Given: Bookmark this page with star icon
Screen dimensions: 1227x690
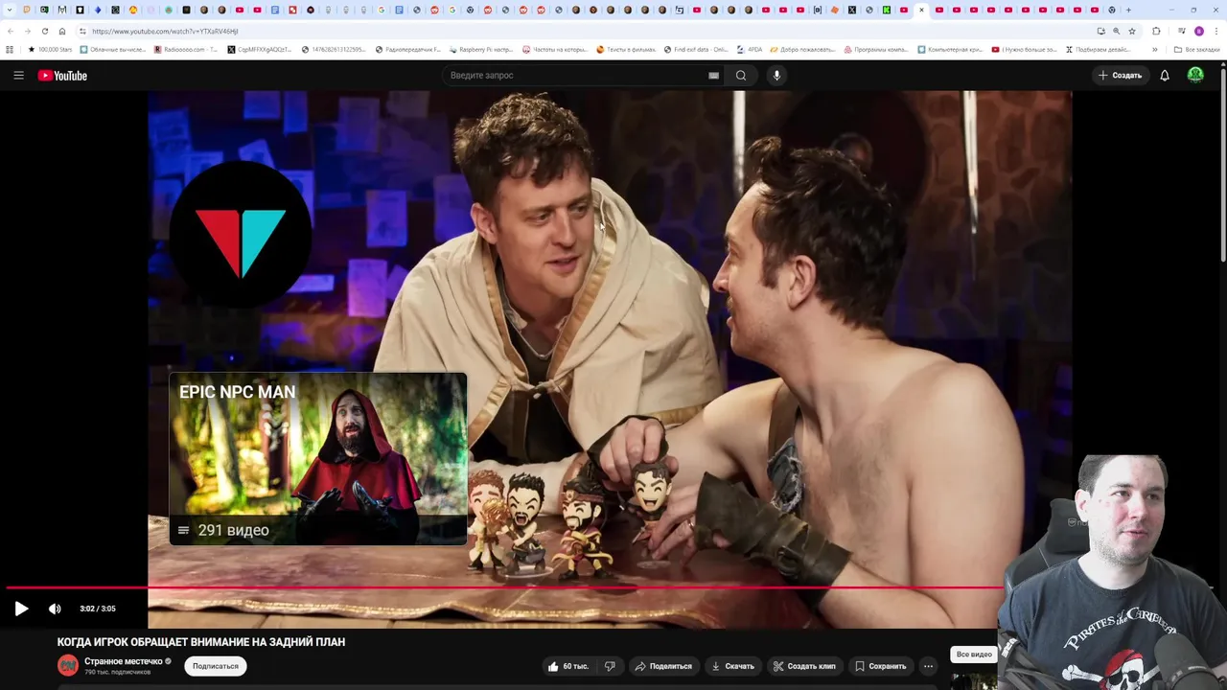Looking at the screenshot, I should 1132,31.
